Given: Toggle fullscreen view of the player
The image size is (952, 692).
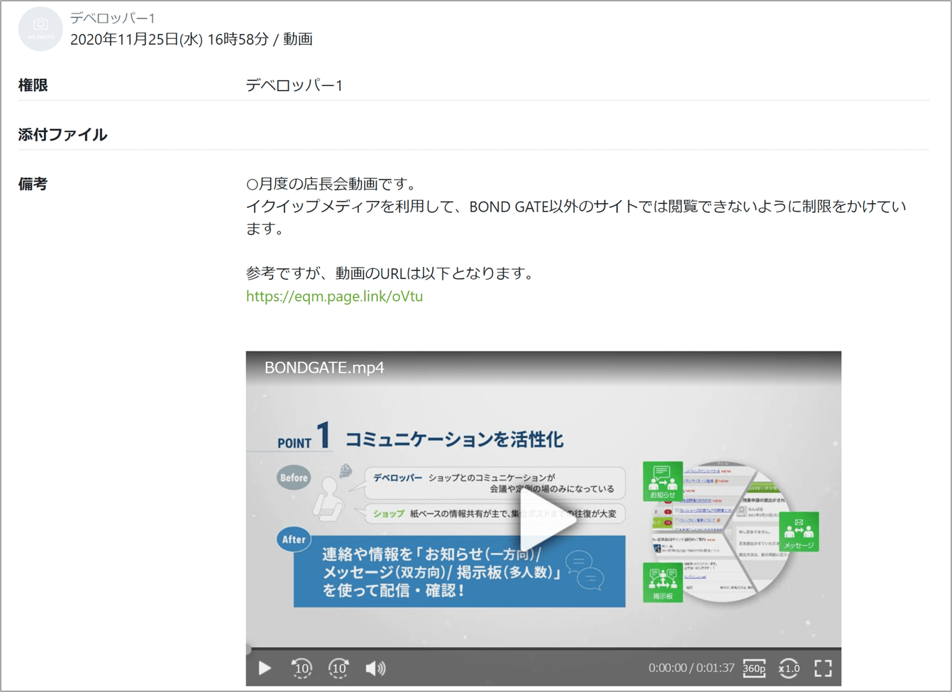Looking at the screenshot, I should tap(823, 668).
